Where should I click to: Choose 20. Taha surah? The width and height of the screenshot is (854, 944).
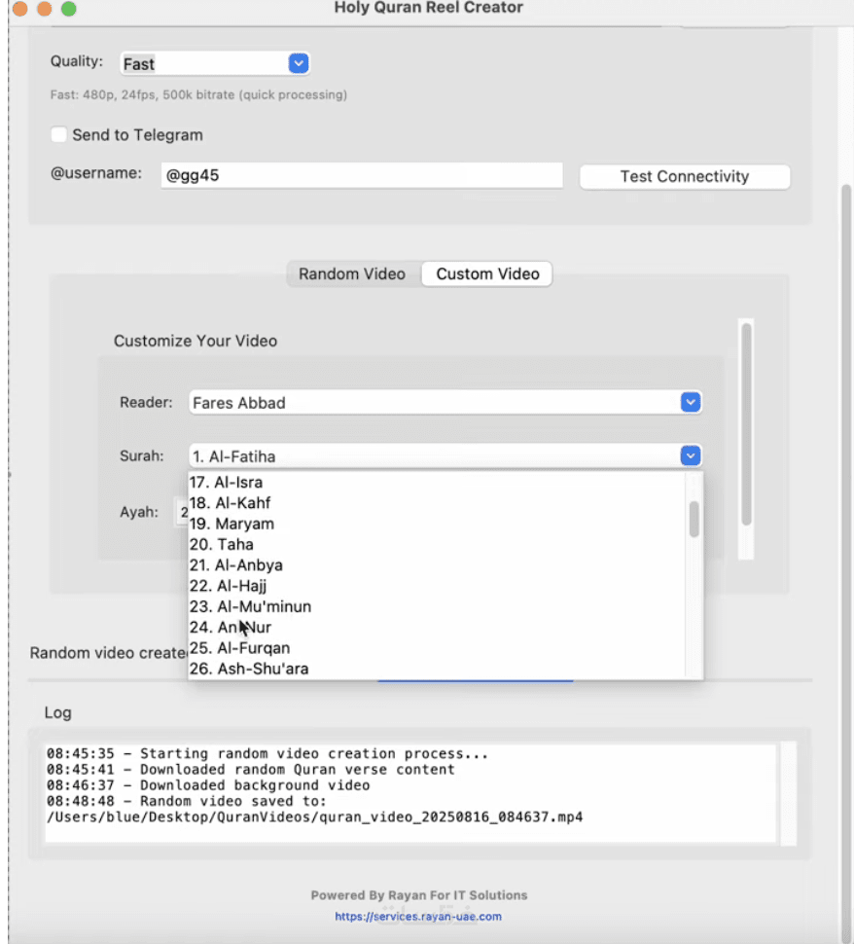[x=437, y=544]
